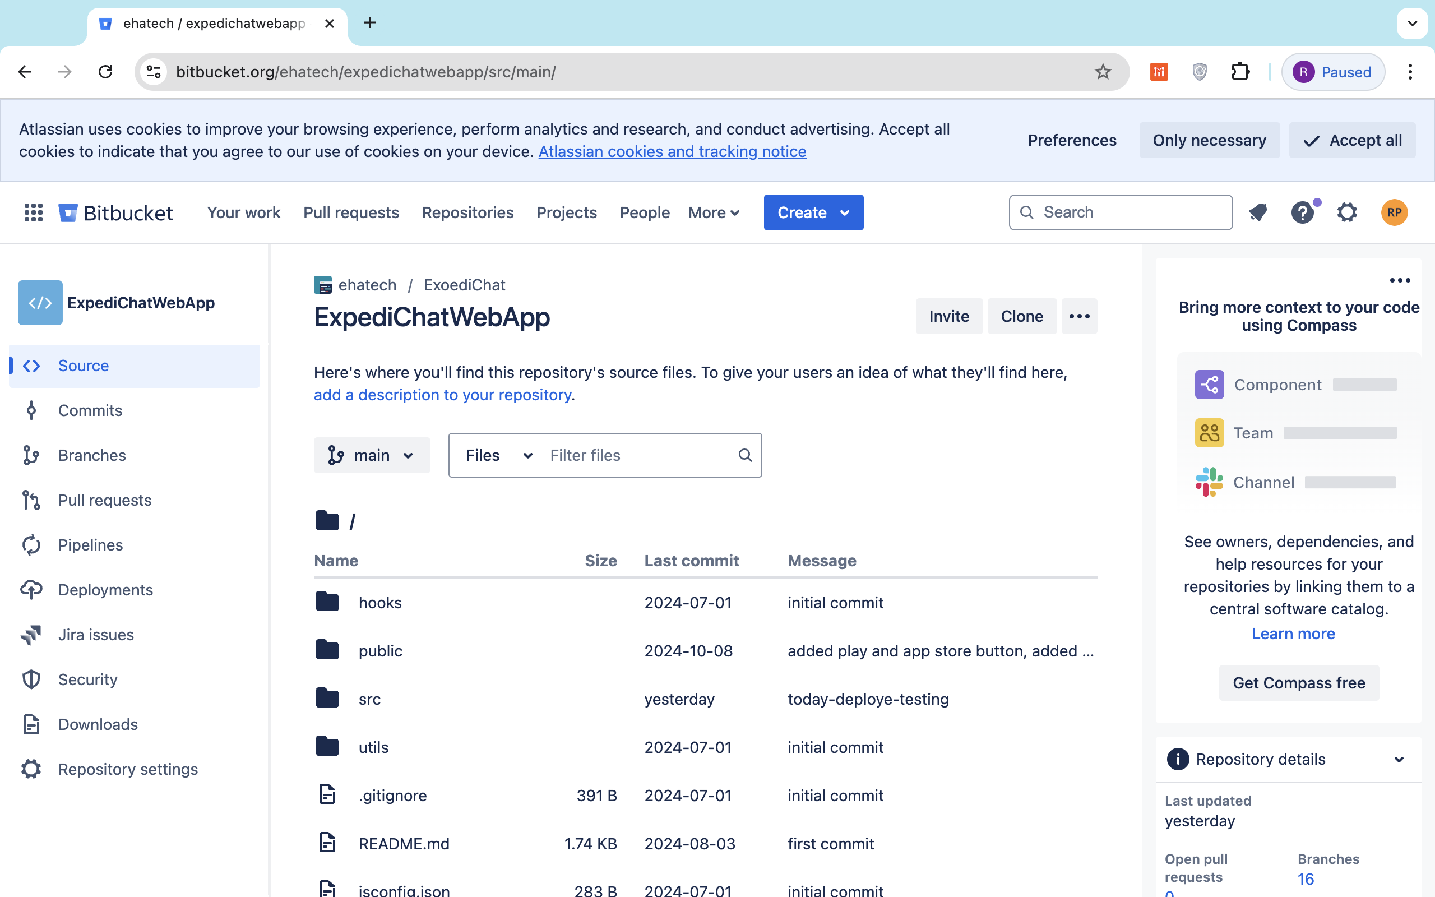Open Pipelines in the sidebar
Screen dimensions: 1435x897
(x=90, y=544)
